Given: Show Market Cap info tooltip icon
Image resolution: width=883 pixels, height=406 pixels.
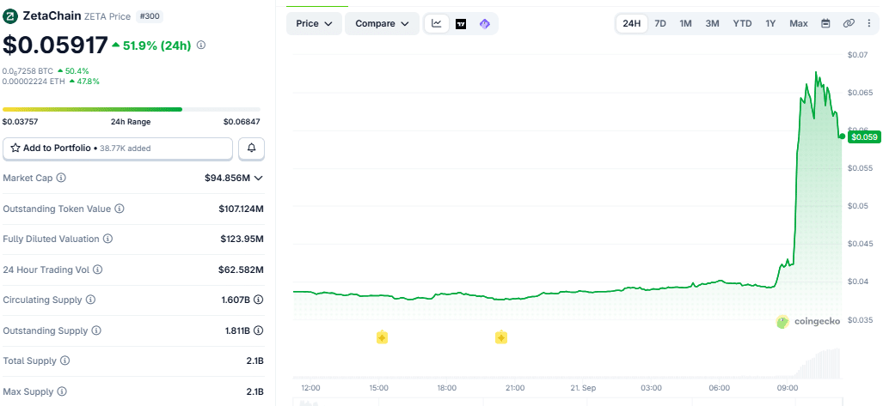Looking at the screenshot, I should click(61, 178).
